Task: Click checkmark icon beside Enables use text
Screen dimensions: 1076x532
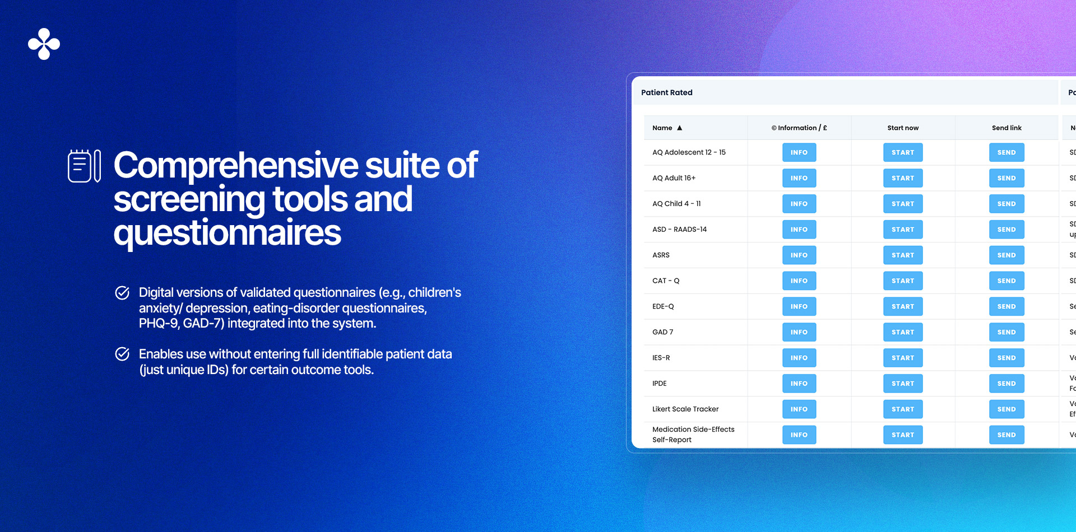Action: tap(122, 354)
